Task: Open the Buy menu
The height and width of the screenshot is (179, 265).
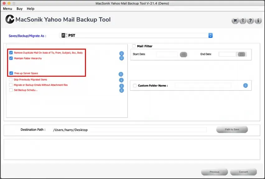Action: pyautogui.click(x=19, y=9)
